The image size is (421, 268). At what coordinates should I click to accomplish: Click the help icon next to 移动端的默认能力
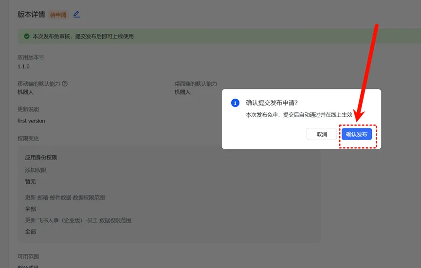pyautogui.click(x=65, y=84)
